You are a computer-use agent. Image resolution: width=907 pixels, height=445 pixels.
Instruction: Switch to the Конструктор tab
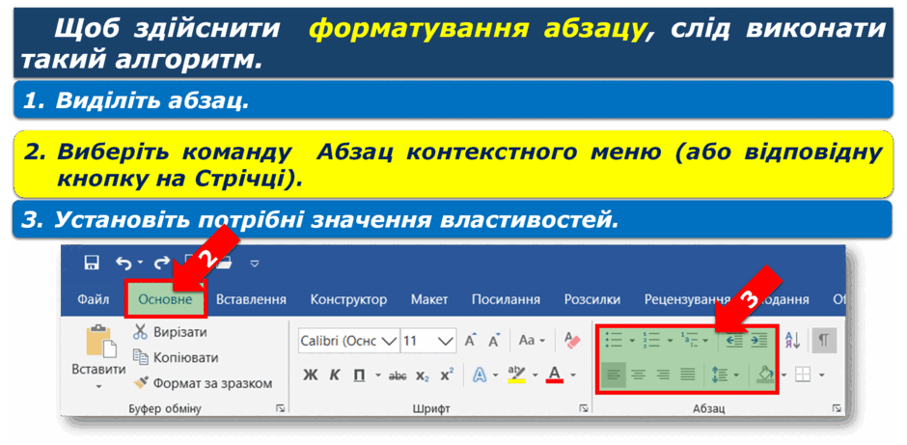348,300
